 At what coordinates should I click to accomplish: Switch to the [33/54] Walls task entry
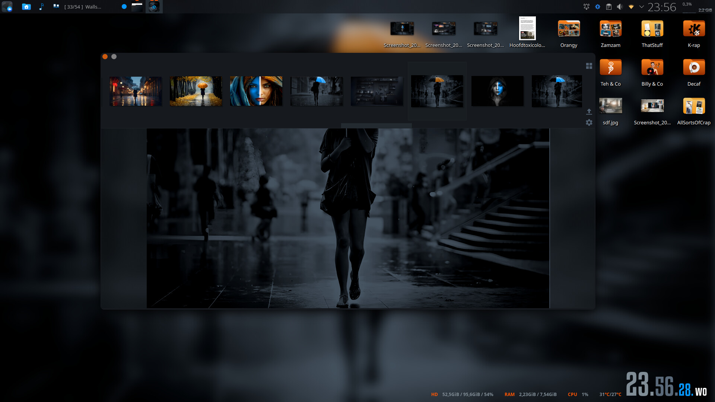[x=82, y=7]
